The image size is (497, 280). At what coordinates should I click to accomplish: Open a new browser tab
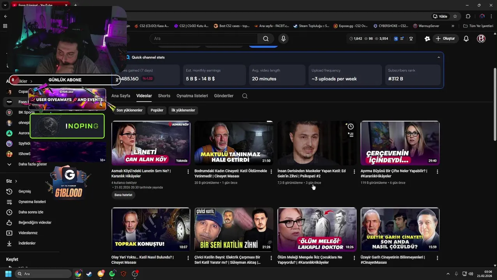[76, 5]
